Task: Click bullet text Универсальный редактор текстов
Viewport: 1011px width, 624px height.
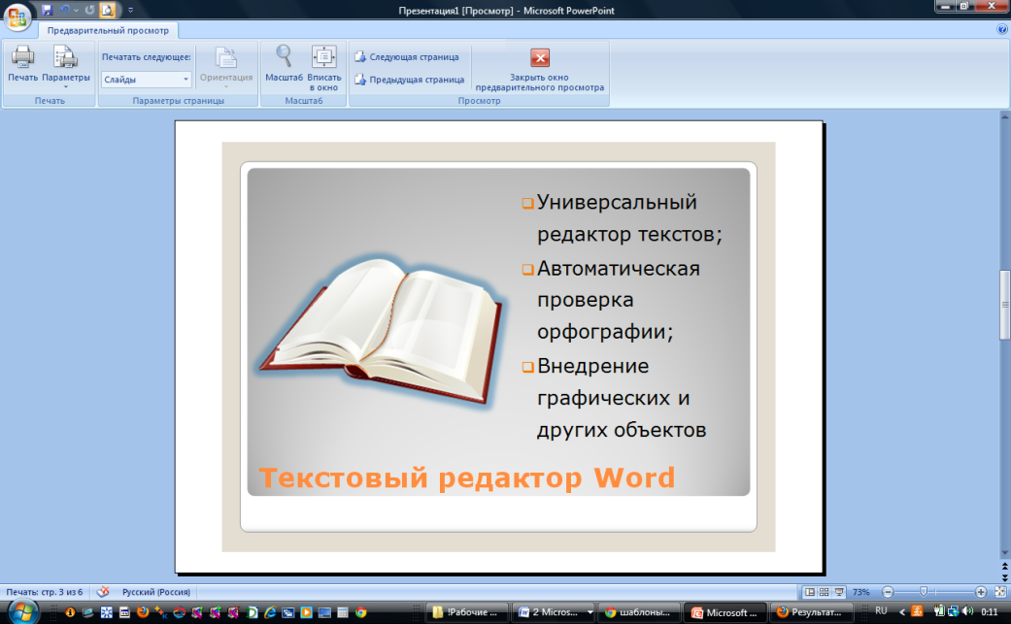Action: [x=629, y=217]
